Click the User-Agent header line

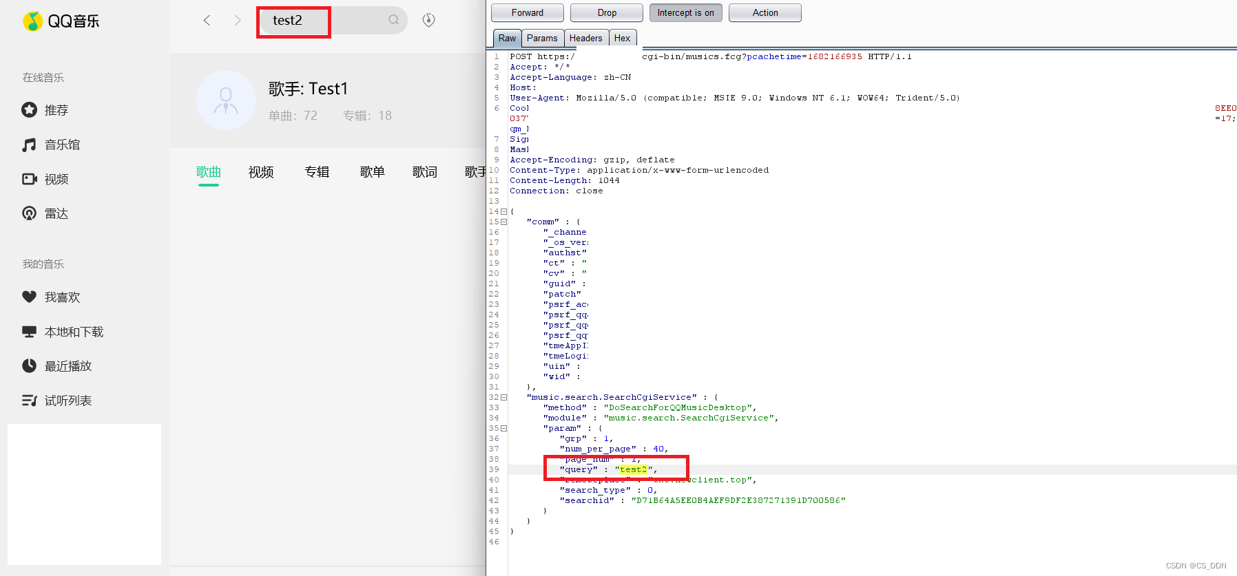pyautogui.click(x=735, y=98)
